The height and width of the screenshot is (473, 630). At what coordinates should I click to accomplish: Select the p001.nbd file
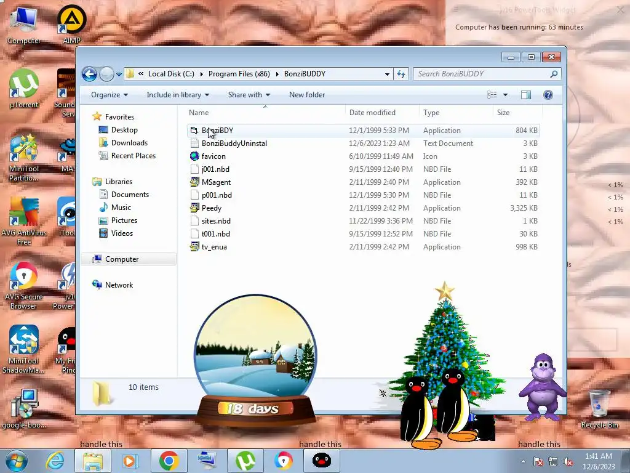click(363, 195)
